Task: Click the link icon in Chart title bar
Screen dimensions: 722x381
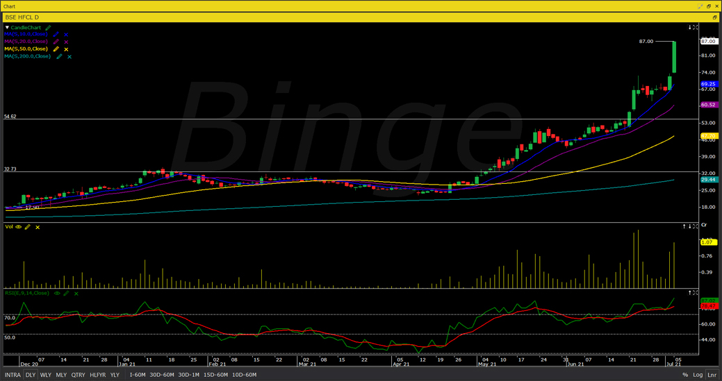Action: [700, 6]
